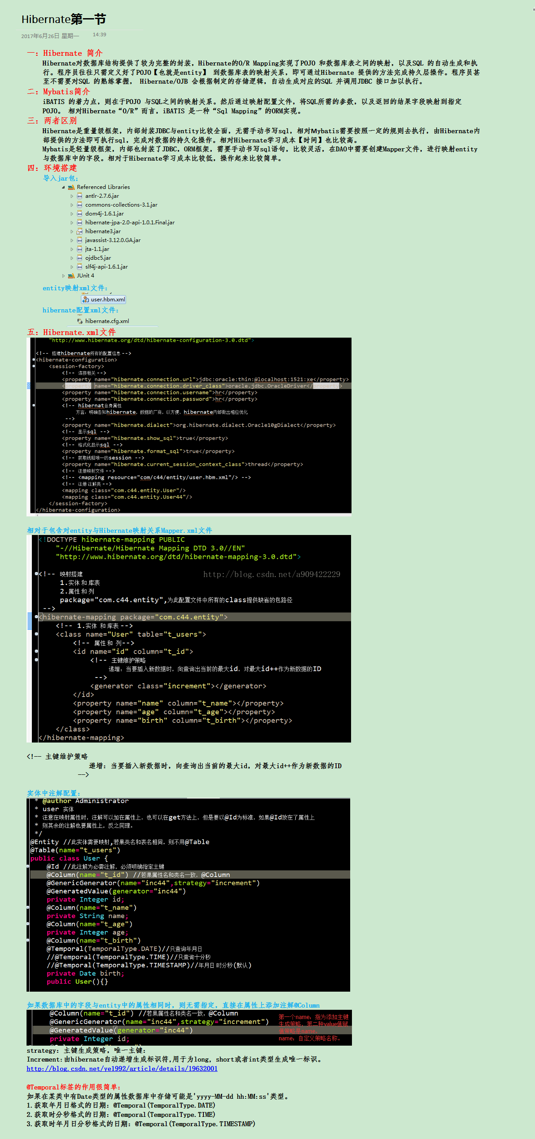Click the javassist-3.12.0.GA.jar file icon

[x=80, y=240]
